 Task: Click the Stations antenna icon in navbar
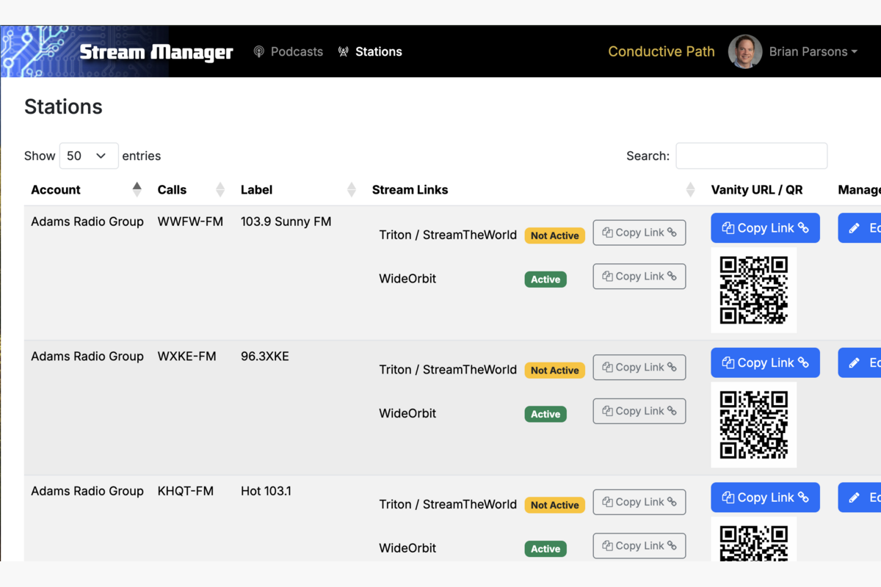343,51
